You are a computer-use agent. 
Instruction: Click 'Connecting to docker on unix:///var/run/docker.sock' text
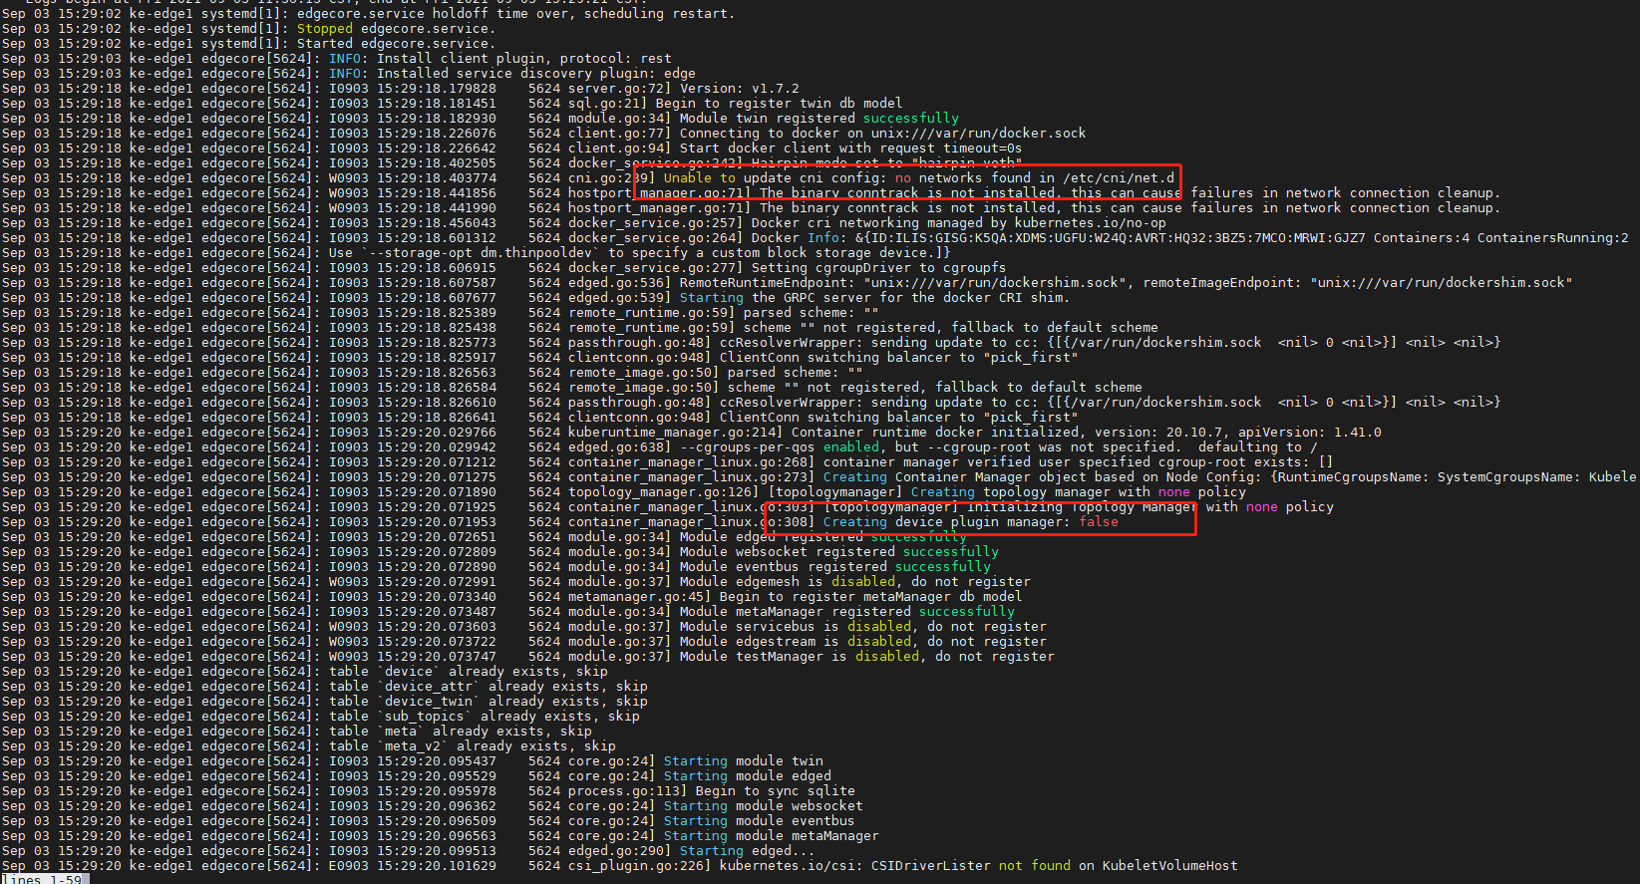882,134
